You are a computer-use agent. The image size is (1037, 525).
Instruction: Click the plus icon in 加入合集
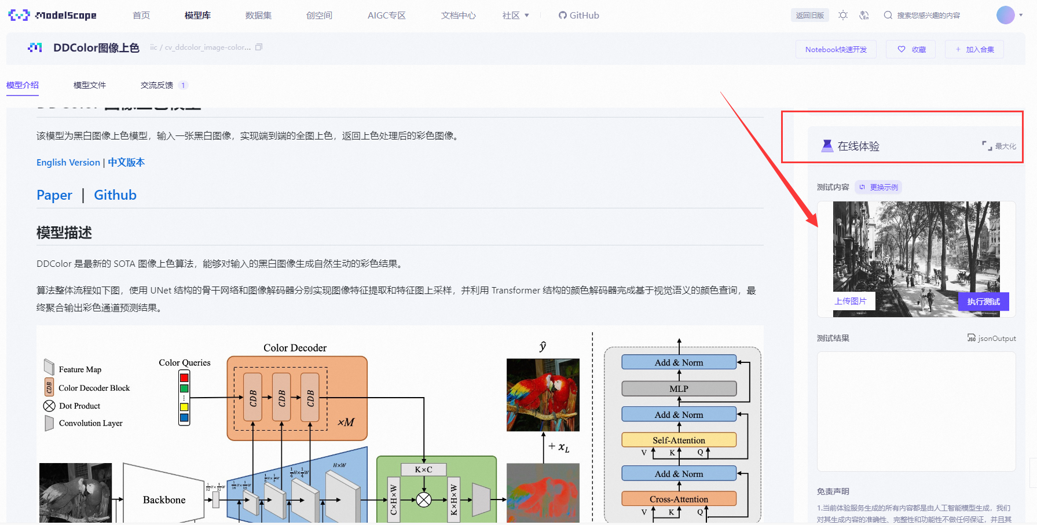[958, 49]
